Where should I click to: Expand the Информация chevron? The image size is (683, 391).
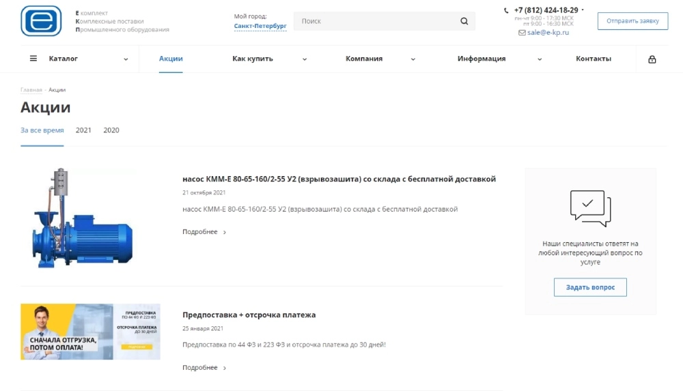tap(540, 59)
